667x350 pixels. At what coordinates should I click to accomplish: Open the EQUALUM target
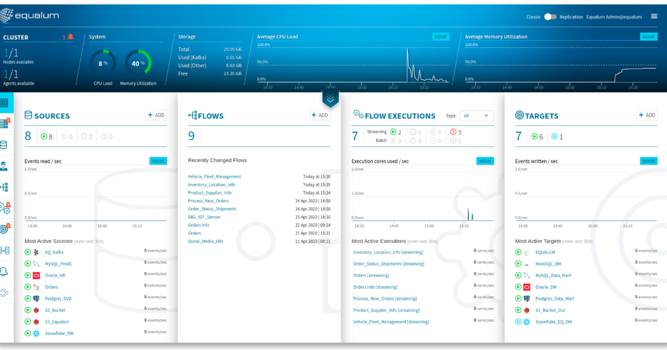point(545,252)
